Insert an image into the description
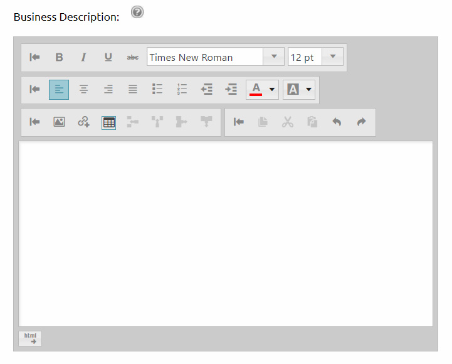This screenshot has width=452, height=364. [x=59, y=122]
